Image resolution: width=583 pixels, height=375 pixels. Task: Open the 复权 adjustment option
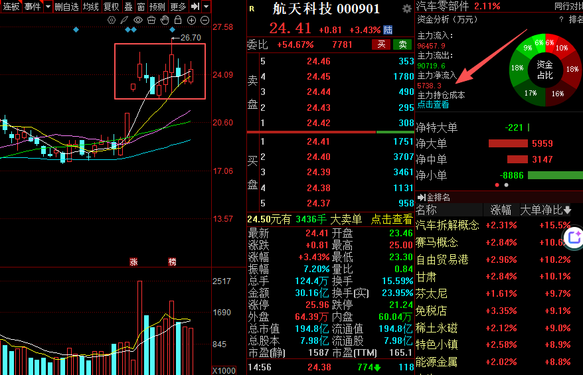[111, 7]
